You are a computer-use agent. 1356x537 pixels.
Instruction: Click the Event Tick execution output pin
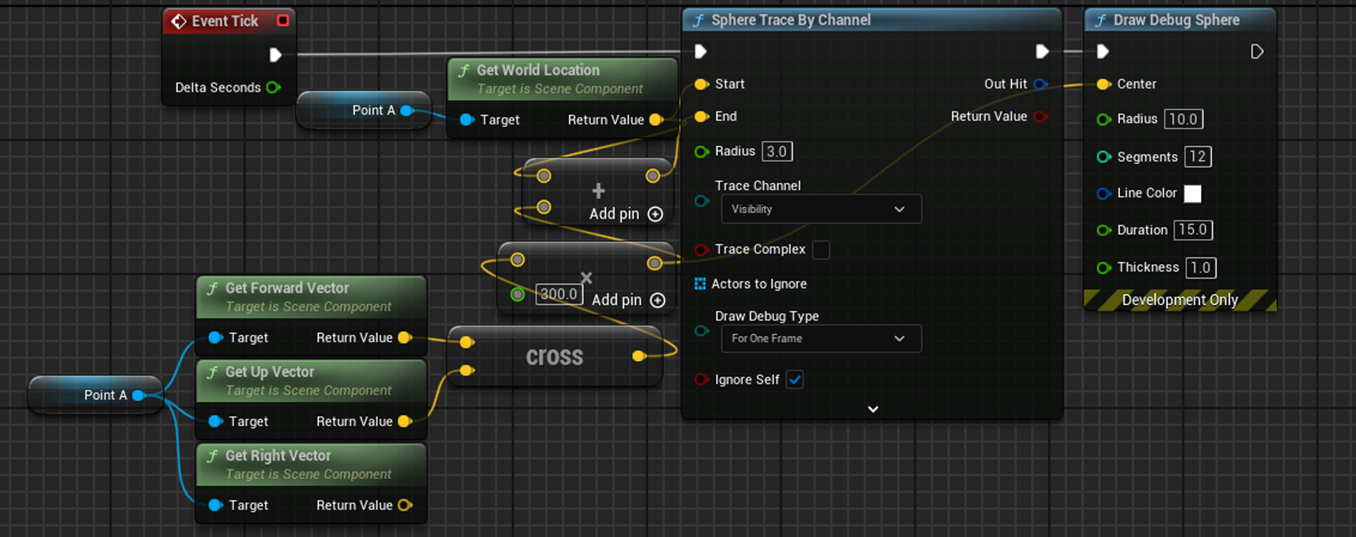[275, 54]
